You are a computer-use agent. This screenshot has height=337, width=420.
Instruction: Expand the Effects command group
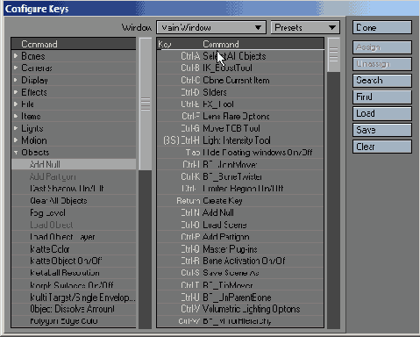[x=16, y=92]
